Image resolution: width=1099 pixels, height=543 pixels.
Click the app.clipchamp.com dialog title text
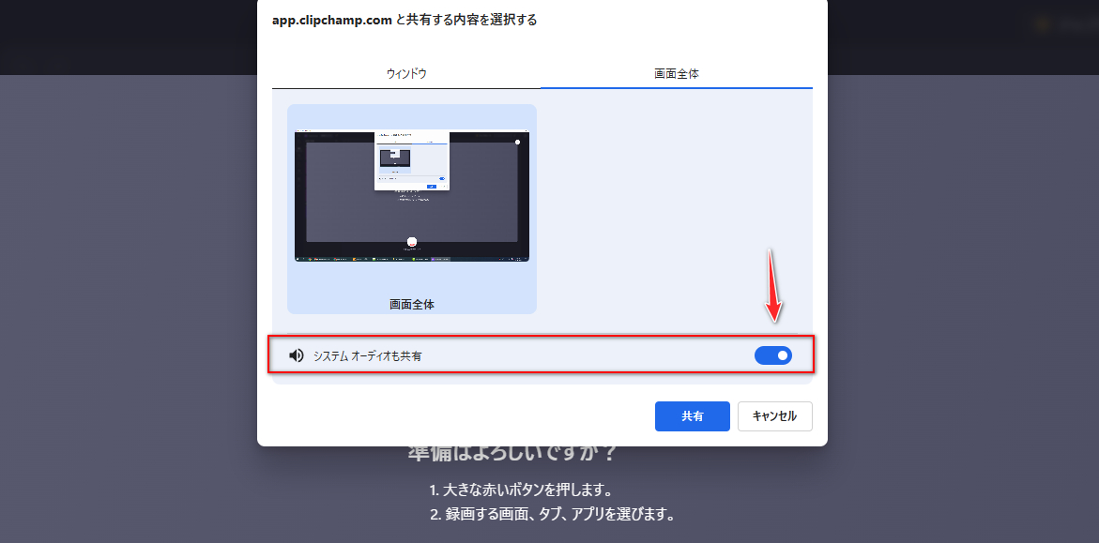[330, 19]
